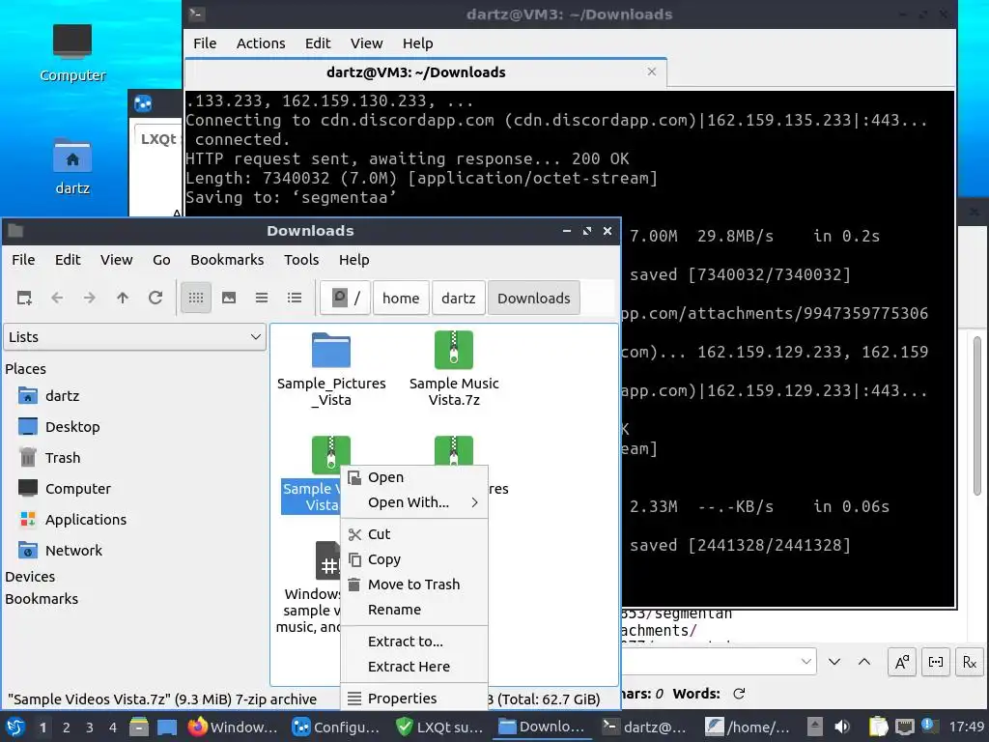Open search history dropdown in editor
Viewport: 989px width, 742px height.
806,662
